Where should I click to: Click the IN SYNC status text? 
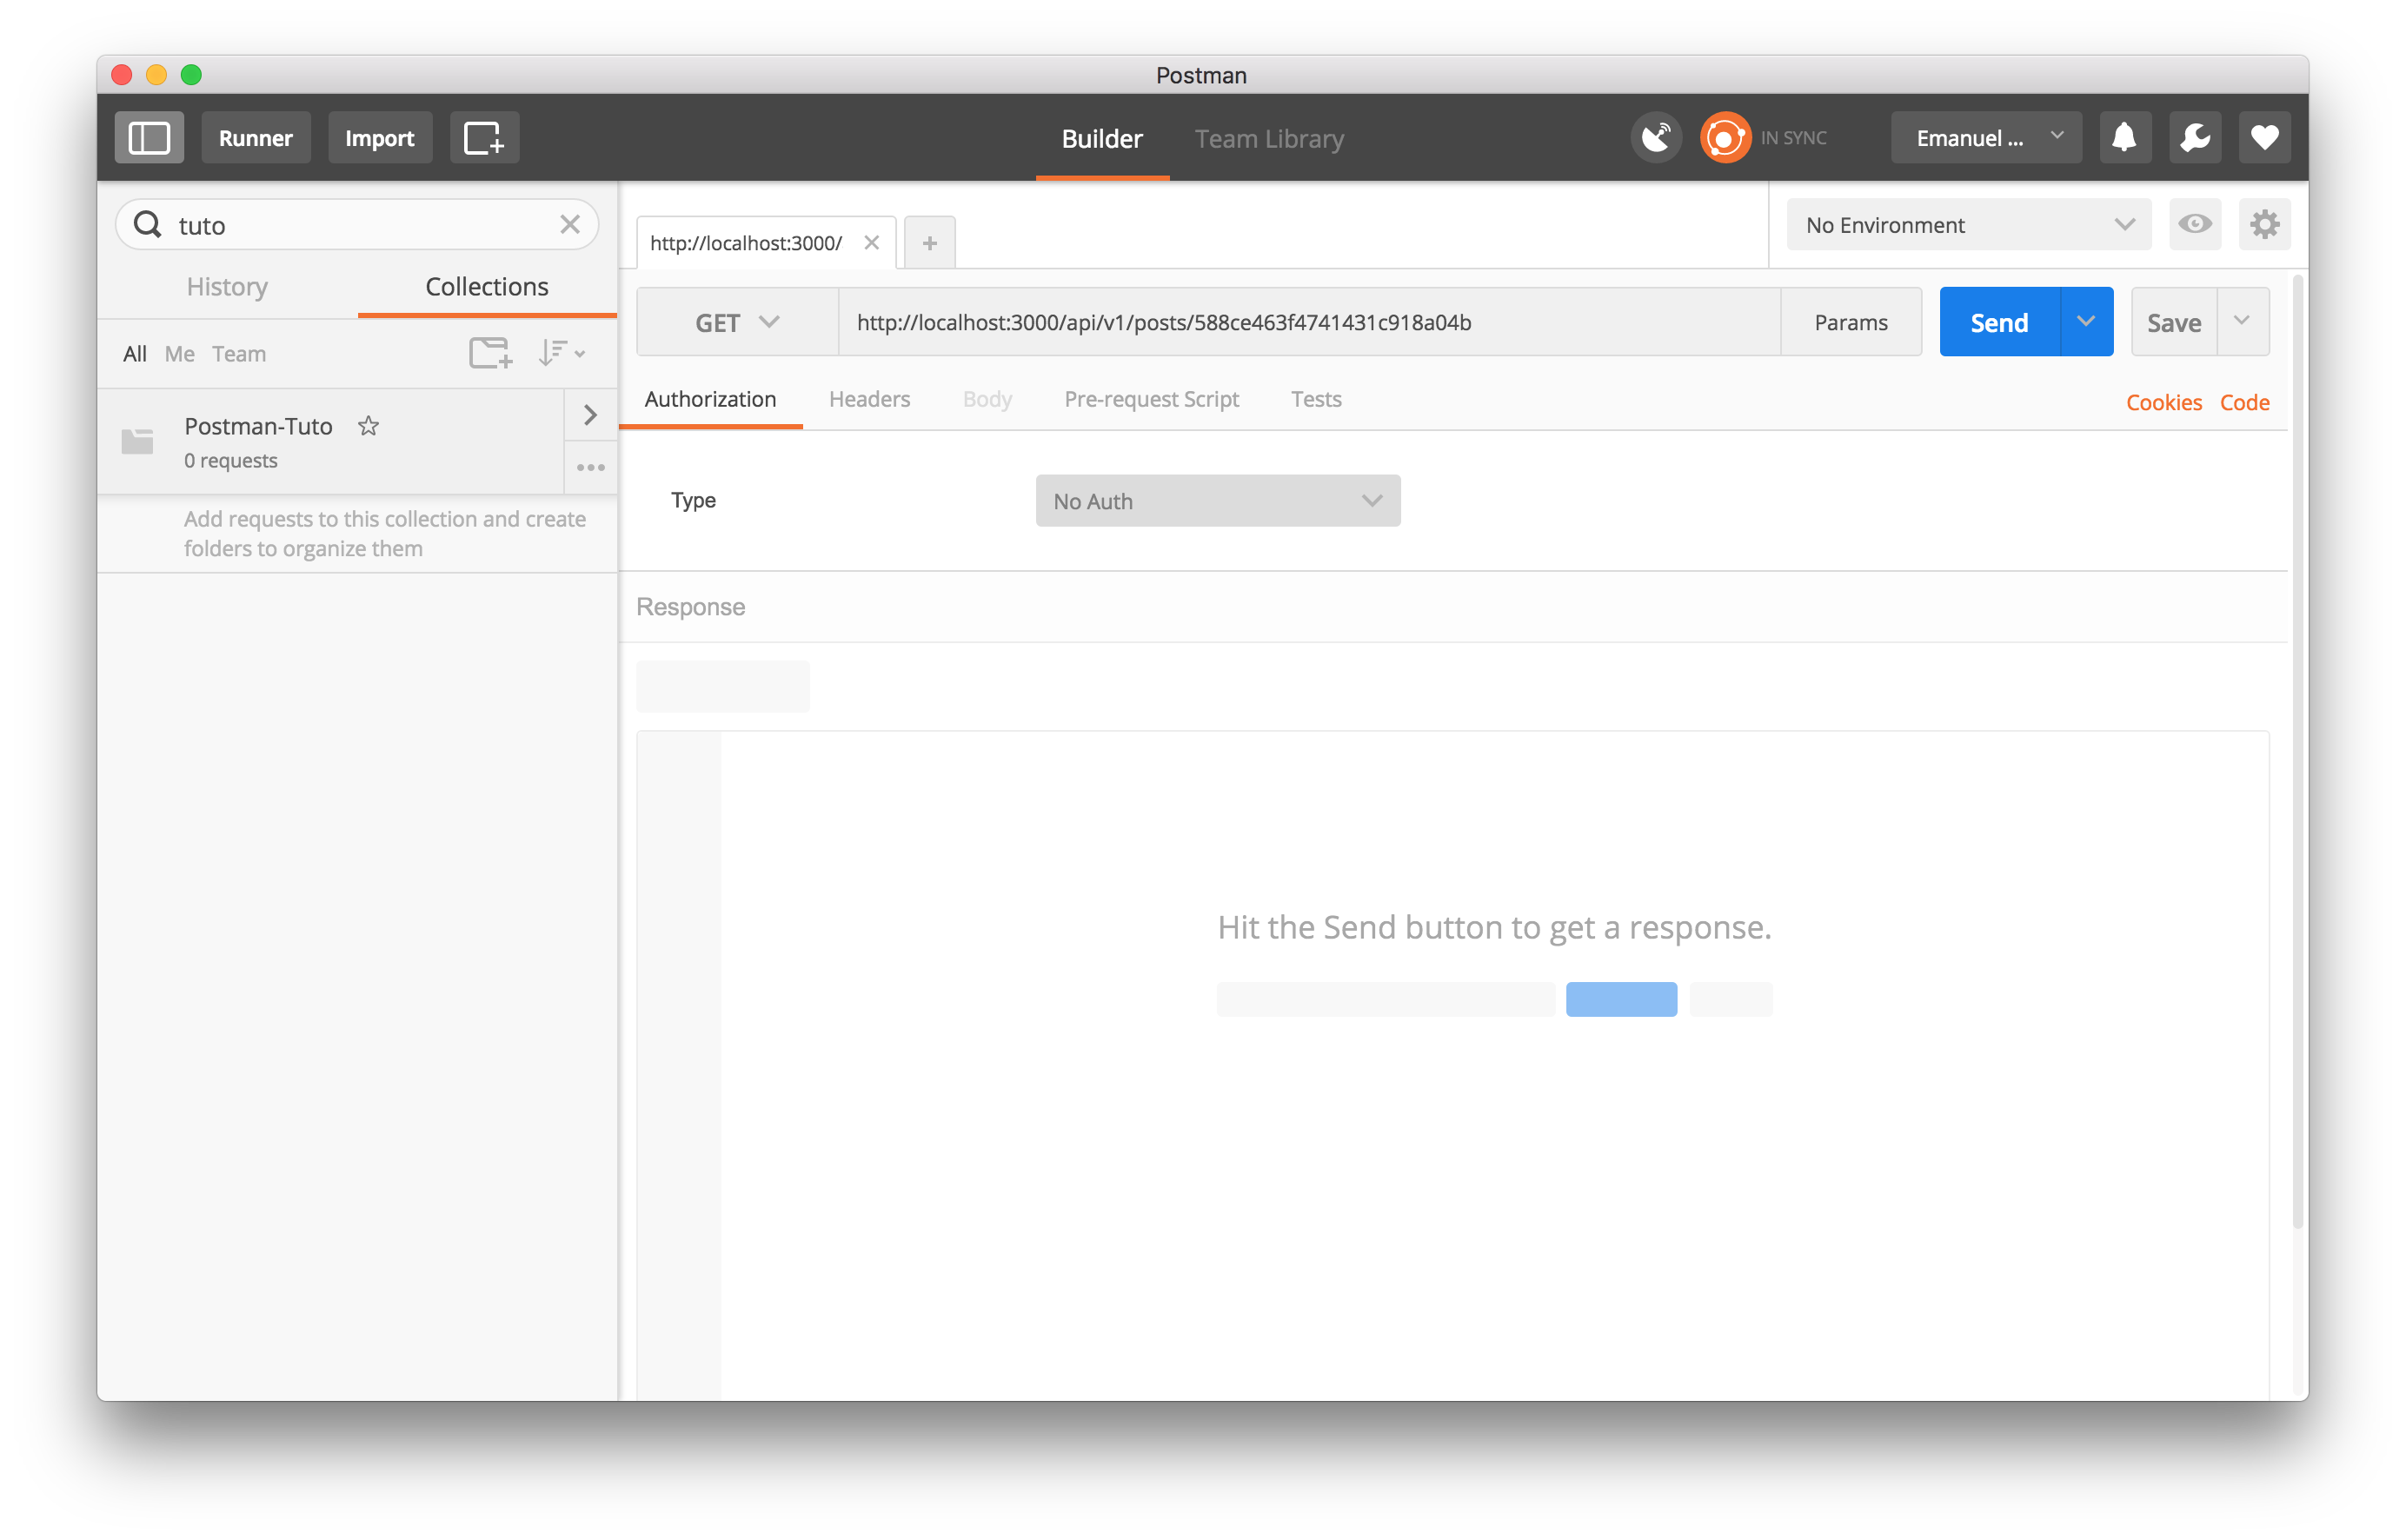[x=1793, y=138]
